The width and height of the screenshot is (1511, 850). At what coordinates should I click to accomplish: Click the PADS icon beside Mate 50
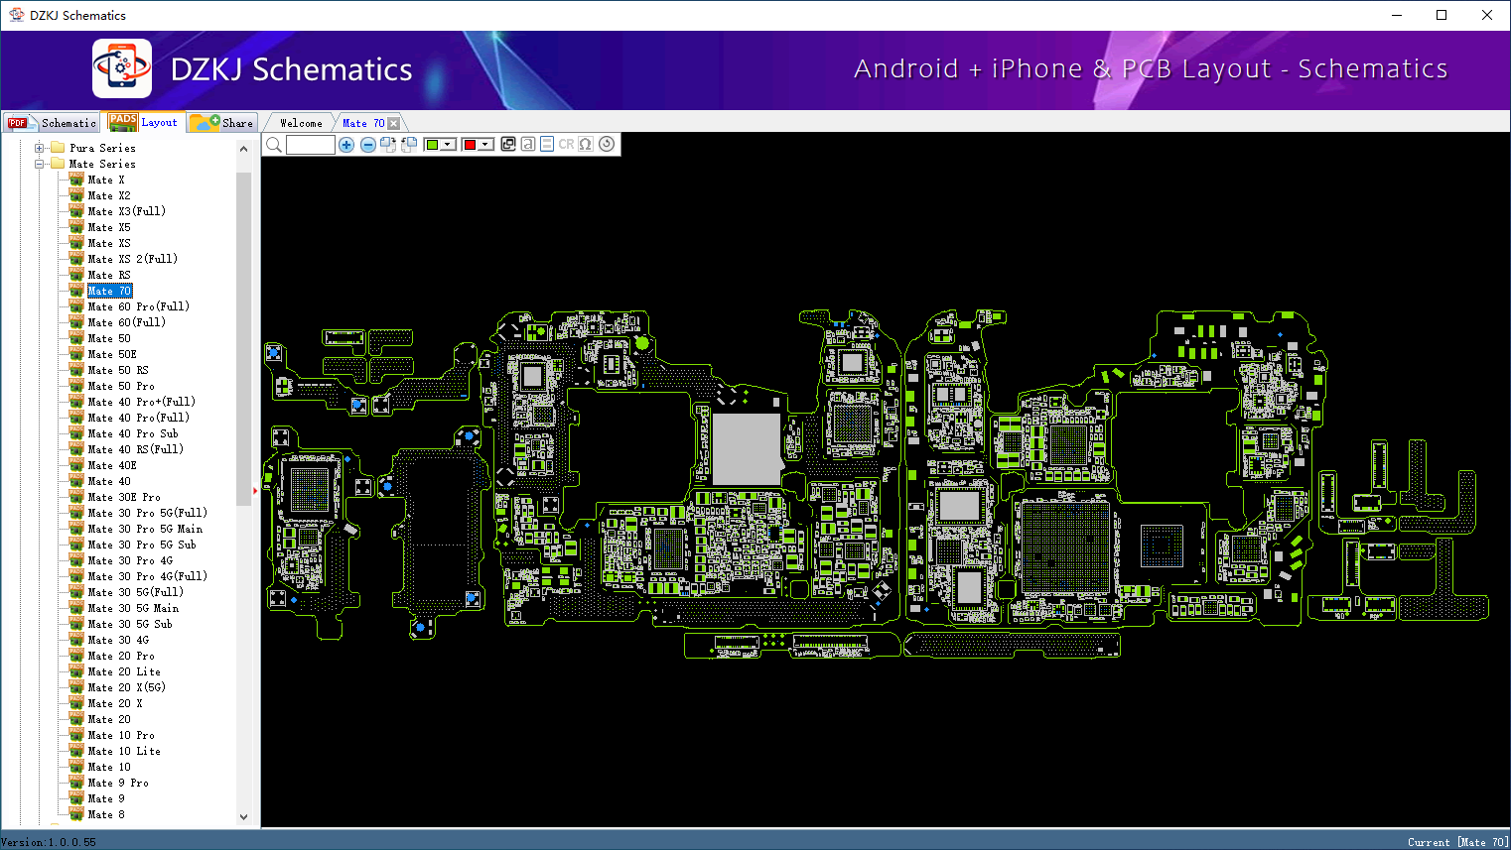click(x=76, y=338)
